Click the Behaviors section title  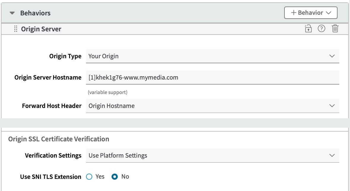tap(35, 13)
